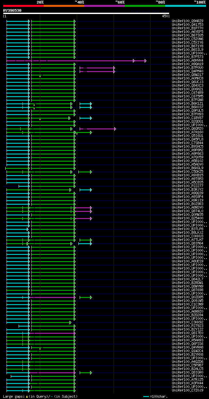
Task: Select the AV396530 query title
Action: (x=12, y=10)
